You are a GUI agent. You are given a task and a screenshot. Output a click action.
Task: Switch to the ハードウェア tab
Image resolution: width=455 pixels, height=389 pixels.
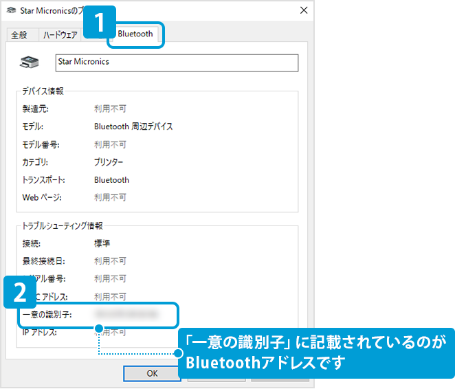click(60, 35)
